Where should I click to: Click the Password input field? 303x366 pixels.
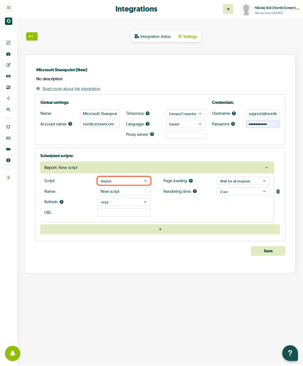pyautogui.click(x=263, y=124)
